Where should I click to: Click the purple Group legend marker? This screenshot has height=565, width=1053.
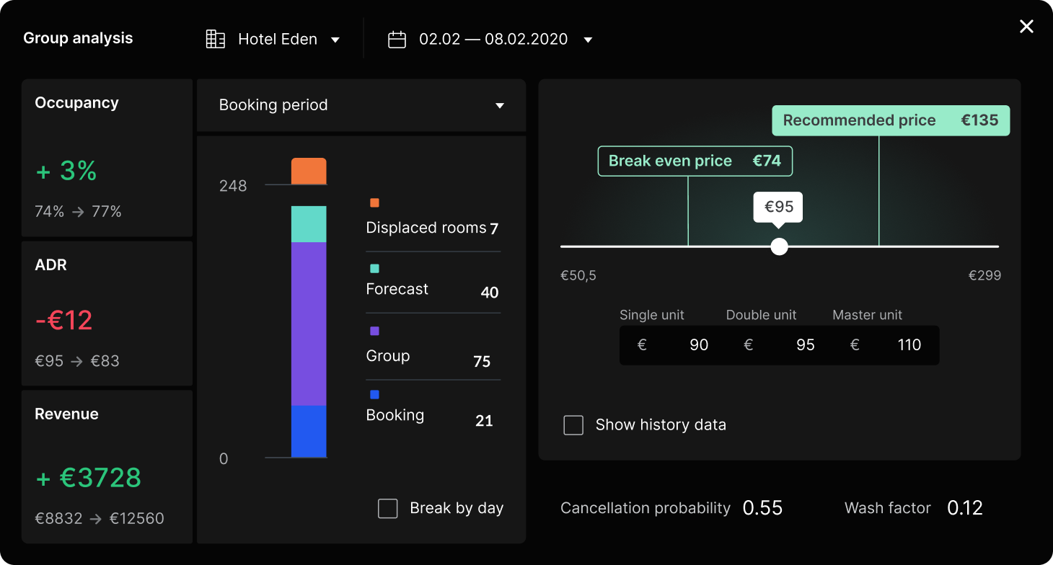point(374,332)
